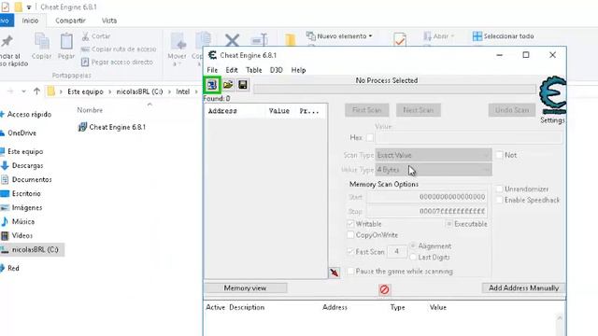Open the File menu in Cheat Engine

212,70
